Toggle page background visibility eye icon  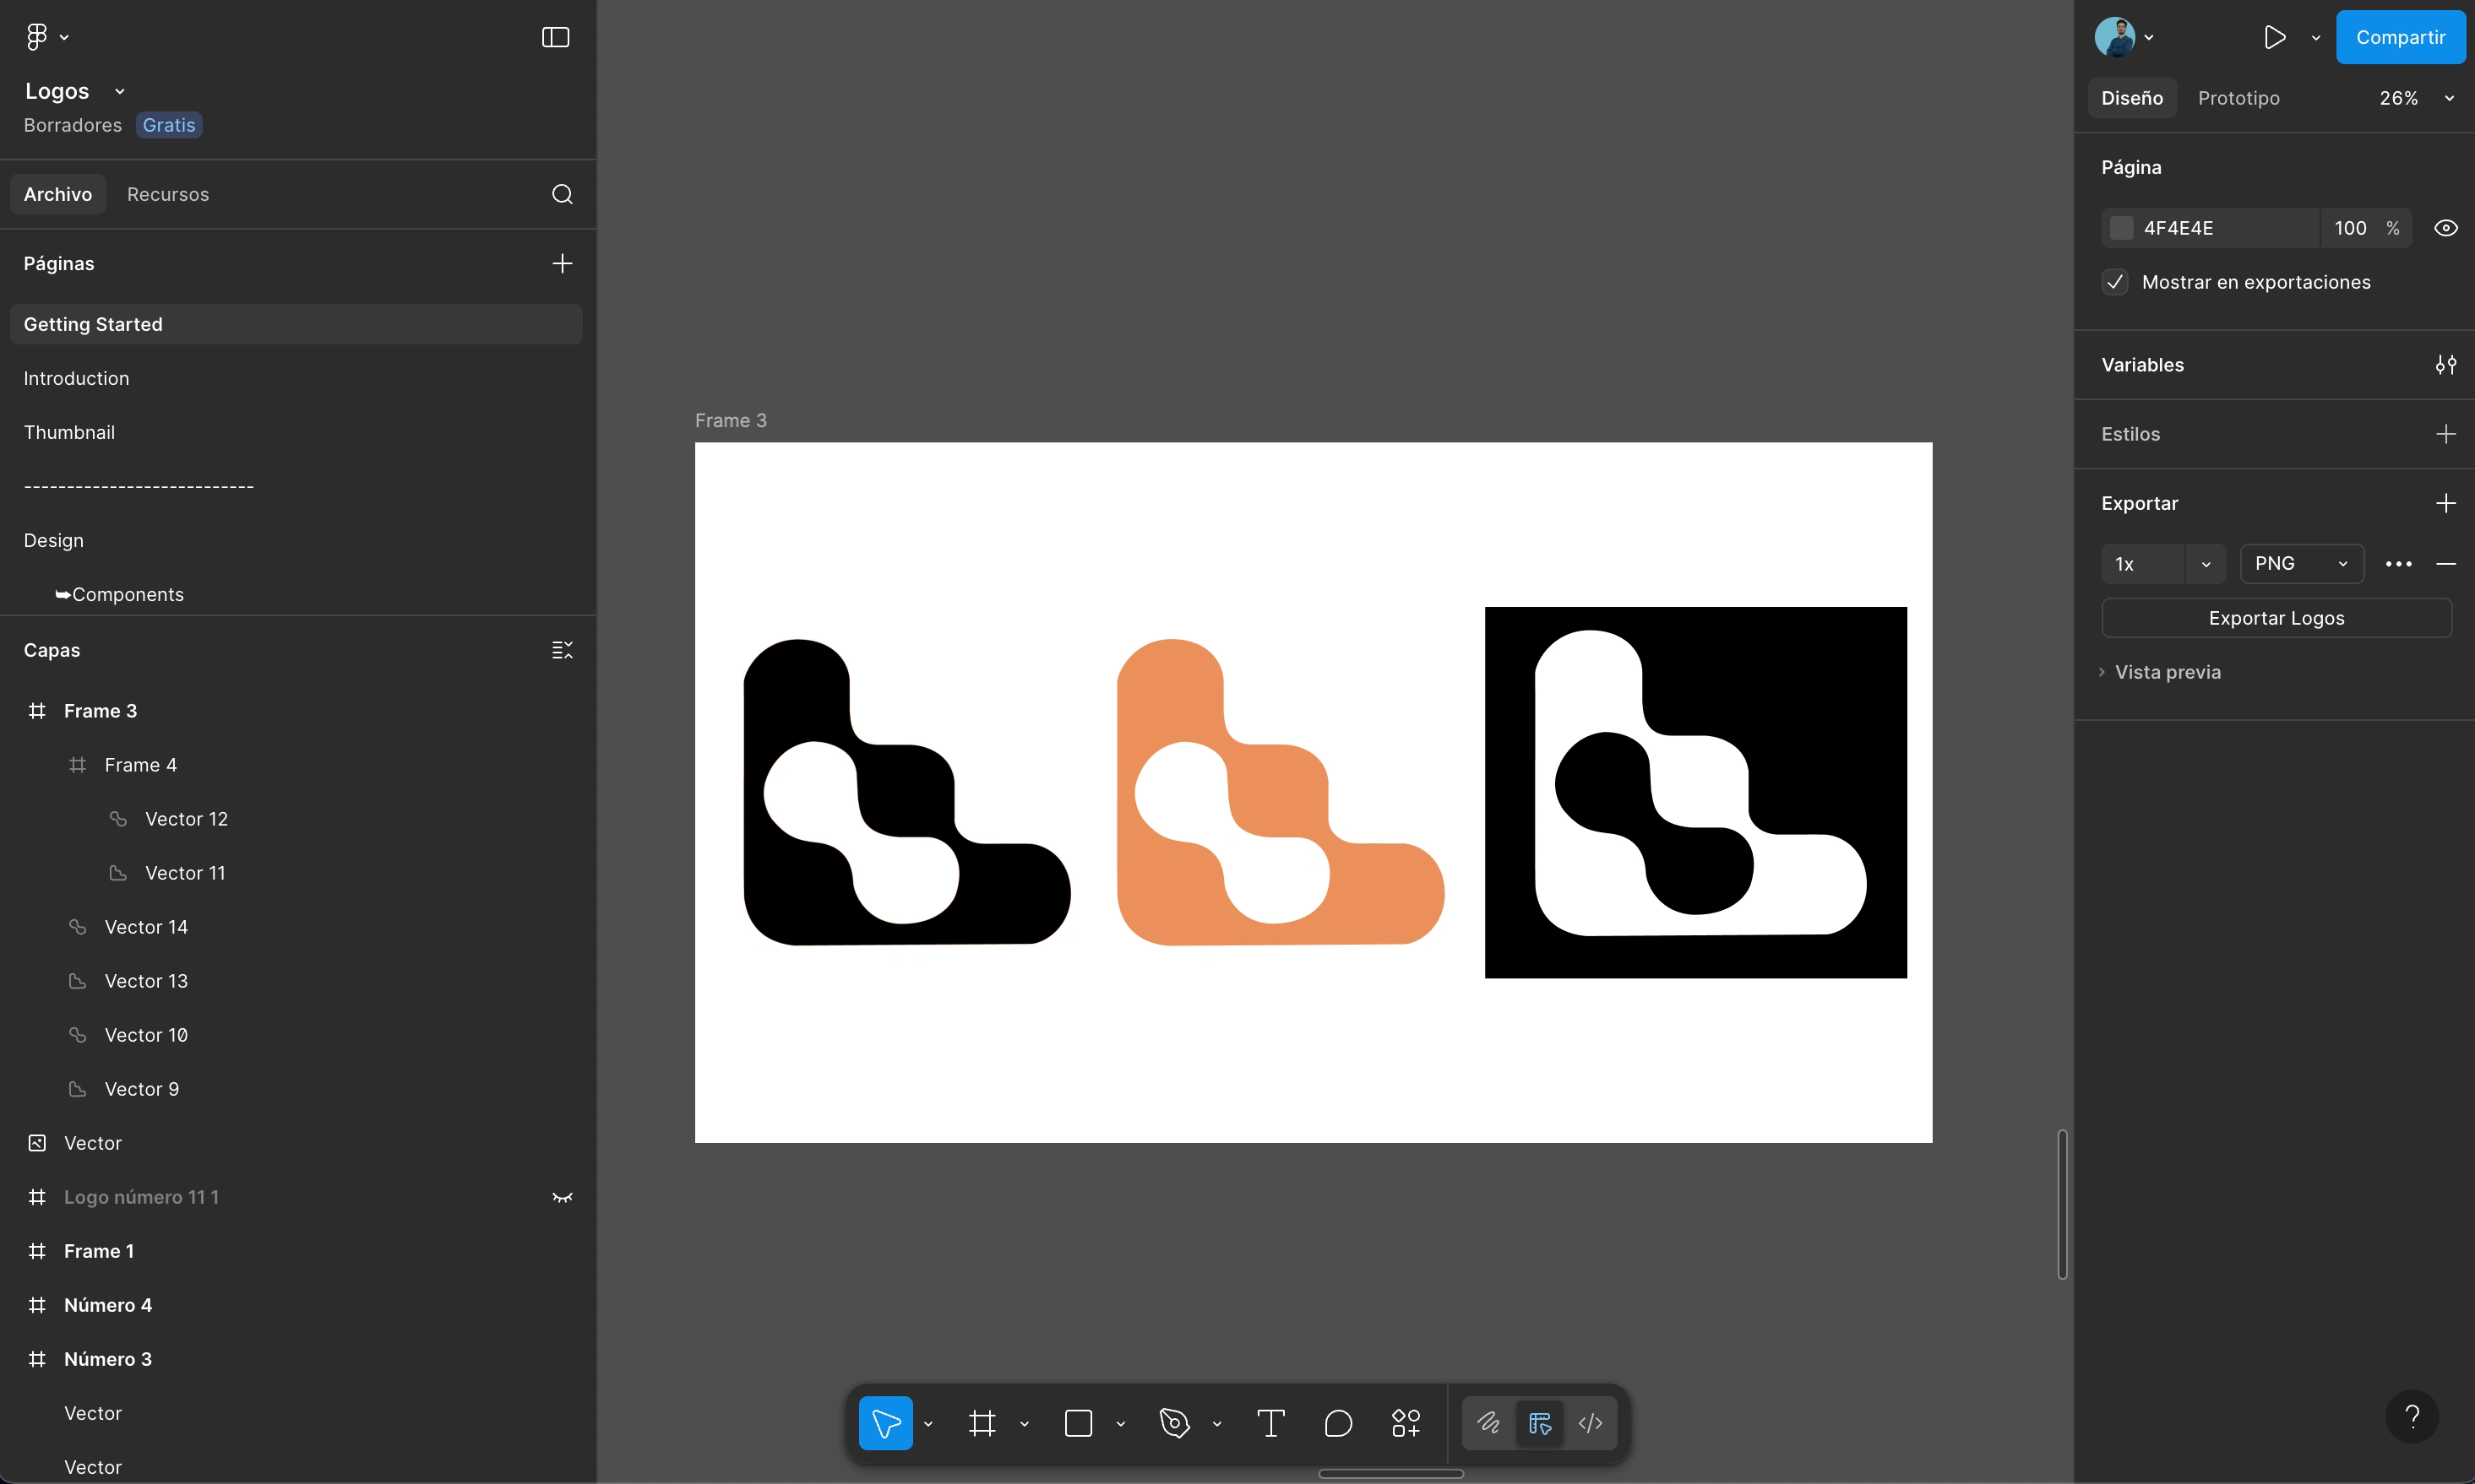point(2445,228)
